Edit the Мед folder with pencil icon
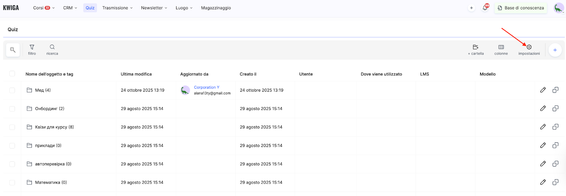The height and width of the screenshot is (196, 566). tap(543, 90)
